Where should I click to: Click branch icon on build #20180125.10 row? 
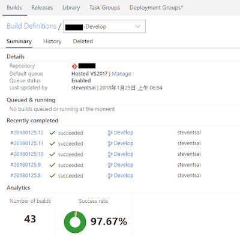click(x=110, y=154)
